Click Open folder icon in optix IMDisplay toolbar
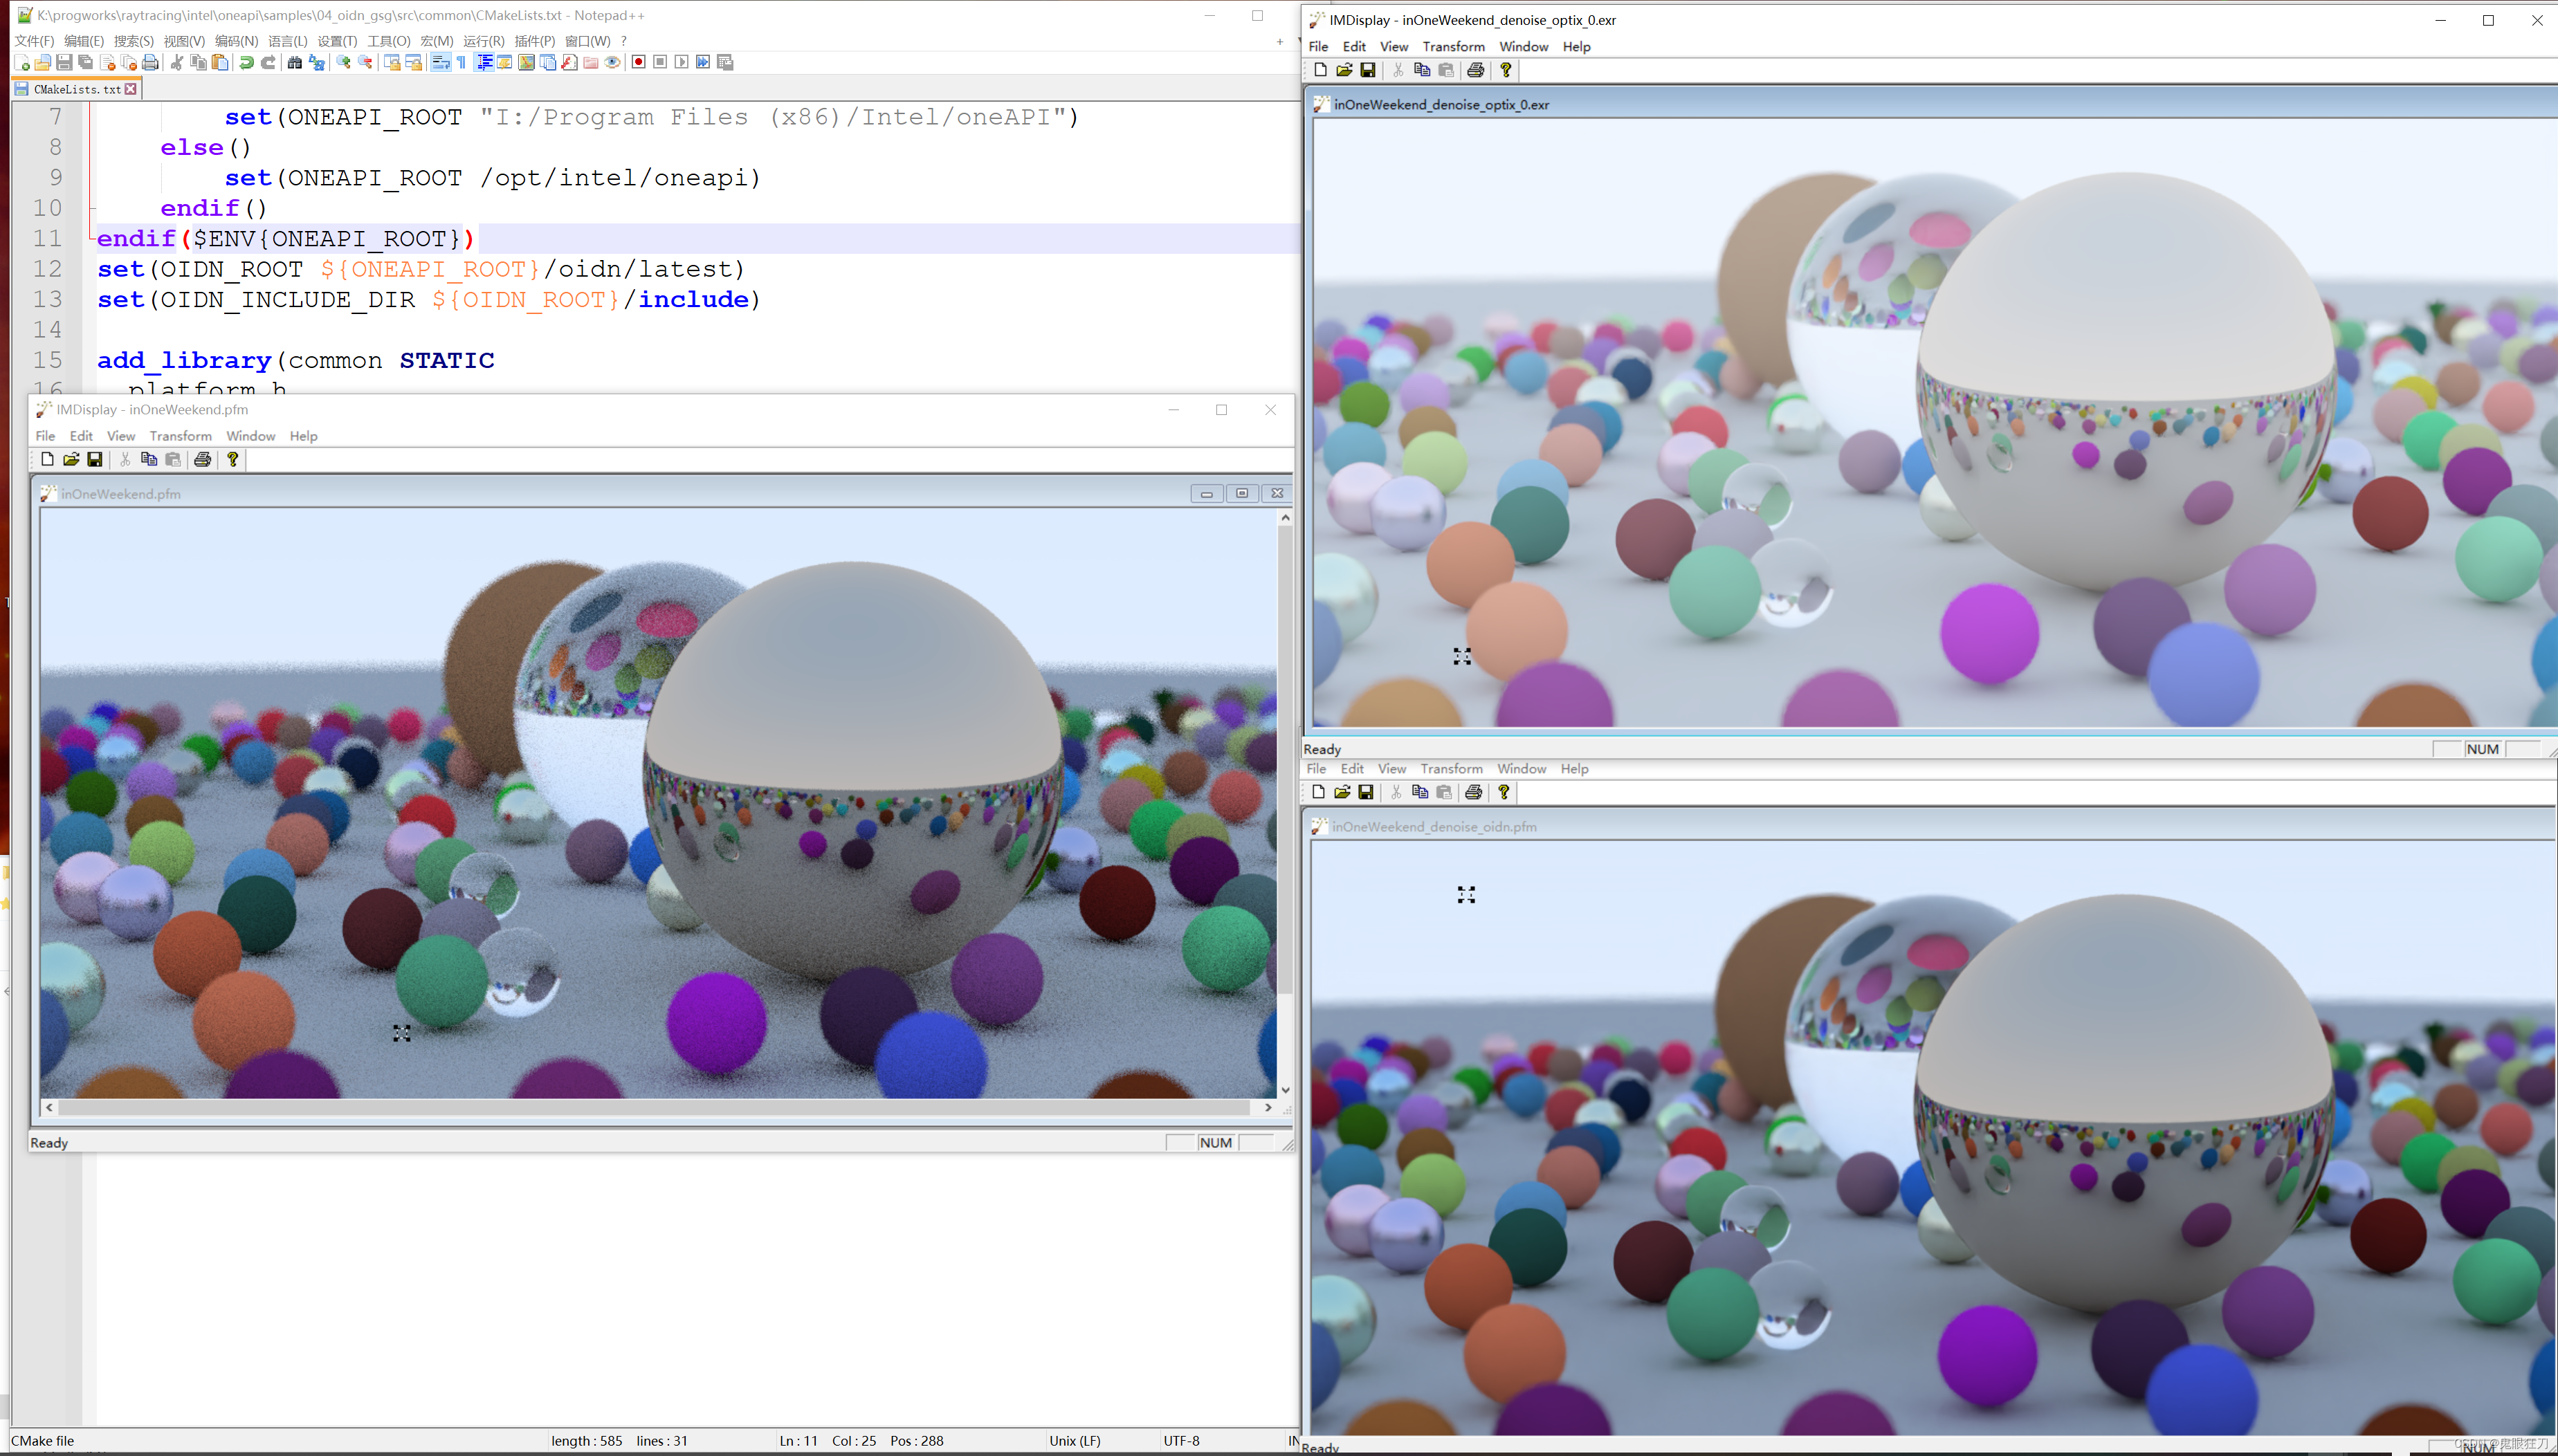The height and width of the screenshot is (1456, 2558). 1344,70
